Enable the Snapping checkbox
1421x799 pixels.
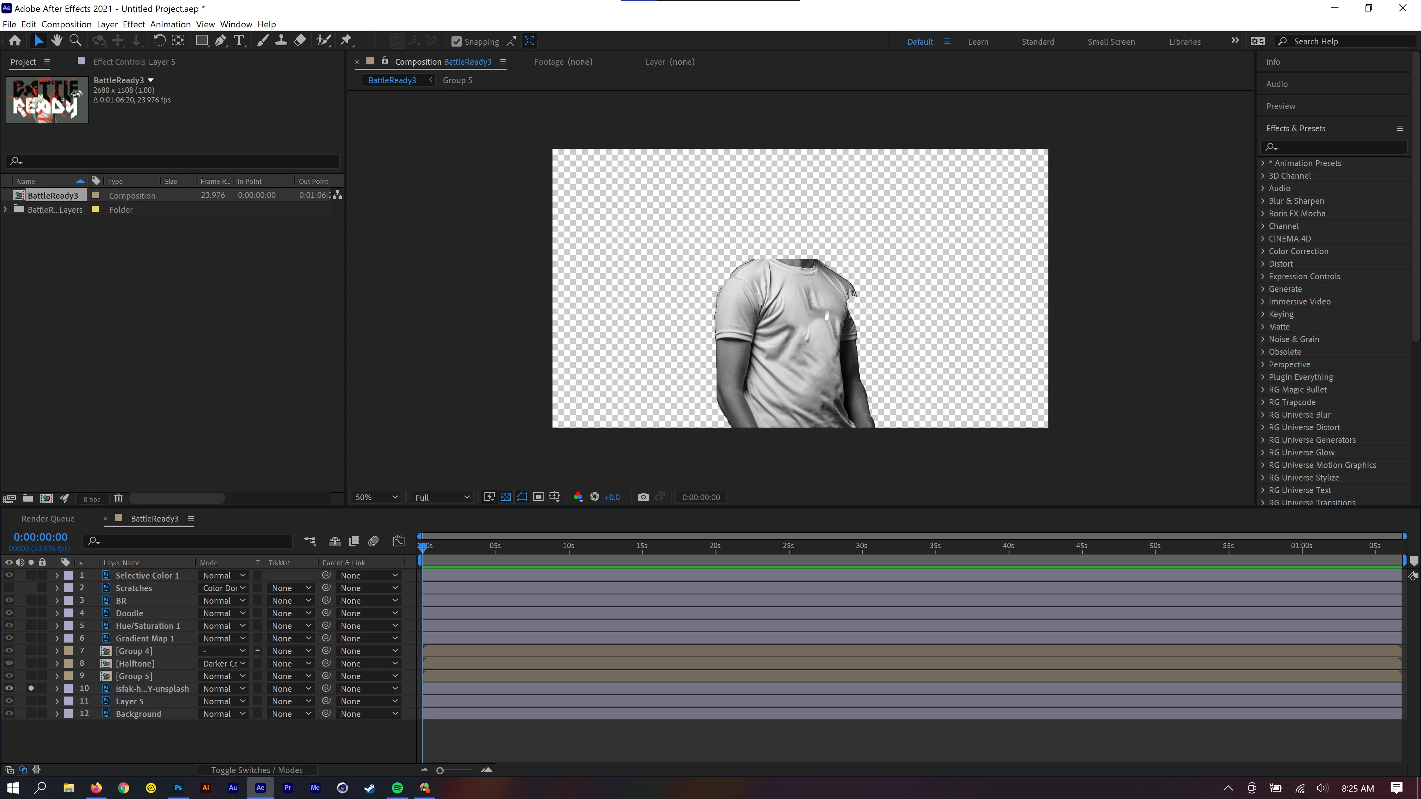456,41
